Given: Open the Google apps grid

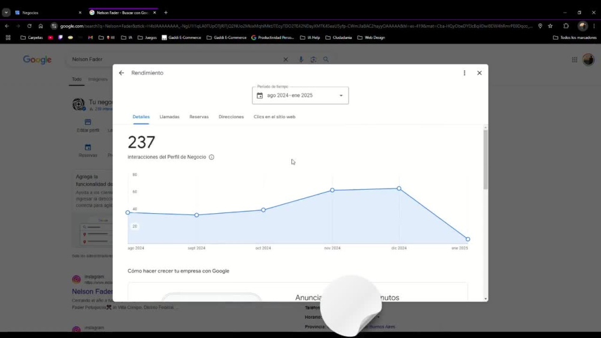Looking at the screenshot, I should (575, 59).
